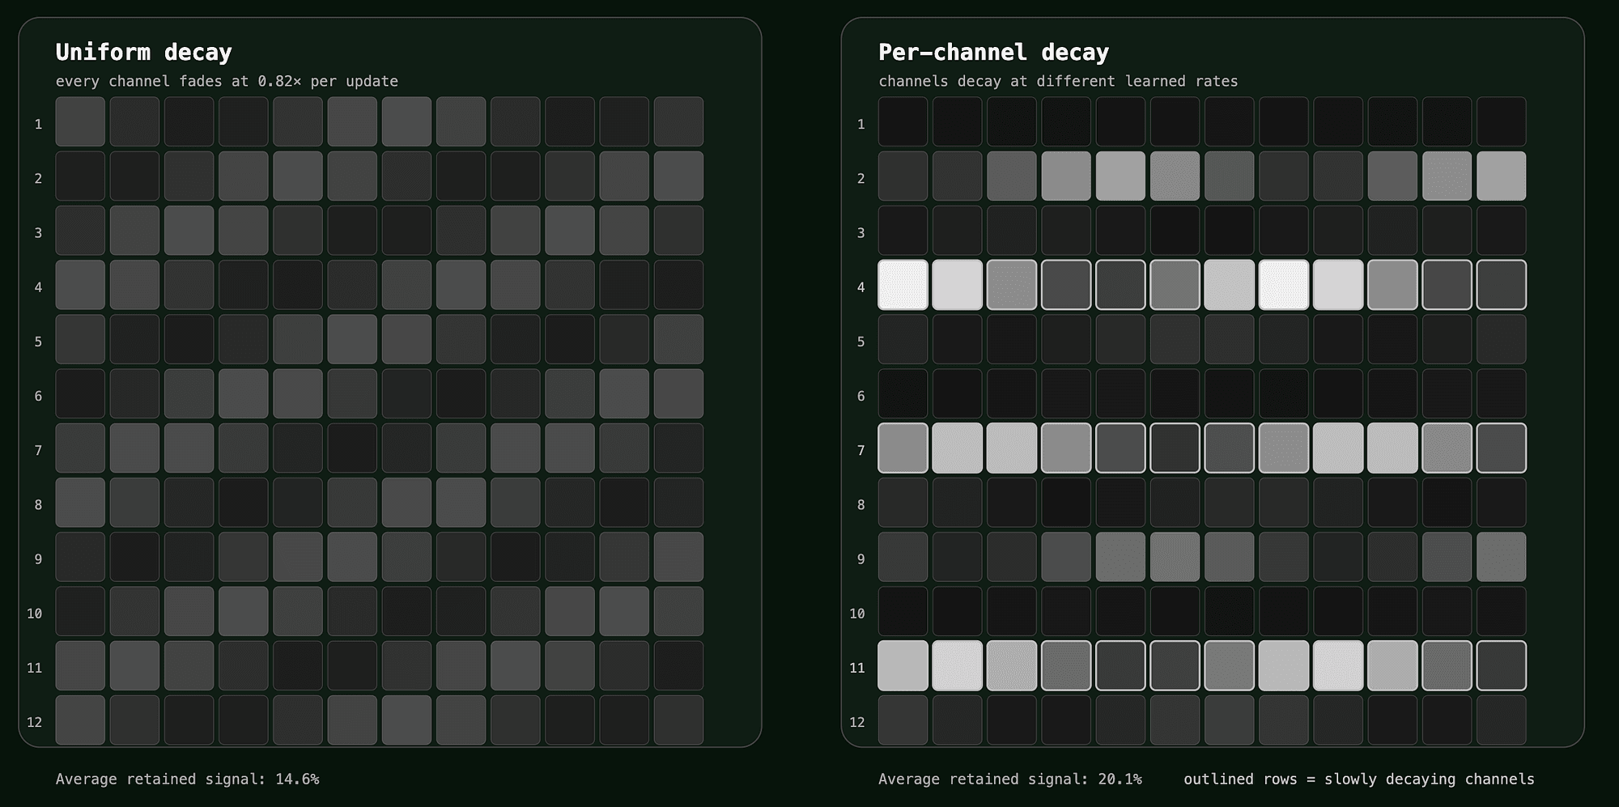
Task: Select last cell of row 2, Uniform grid
Action: 678,176
